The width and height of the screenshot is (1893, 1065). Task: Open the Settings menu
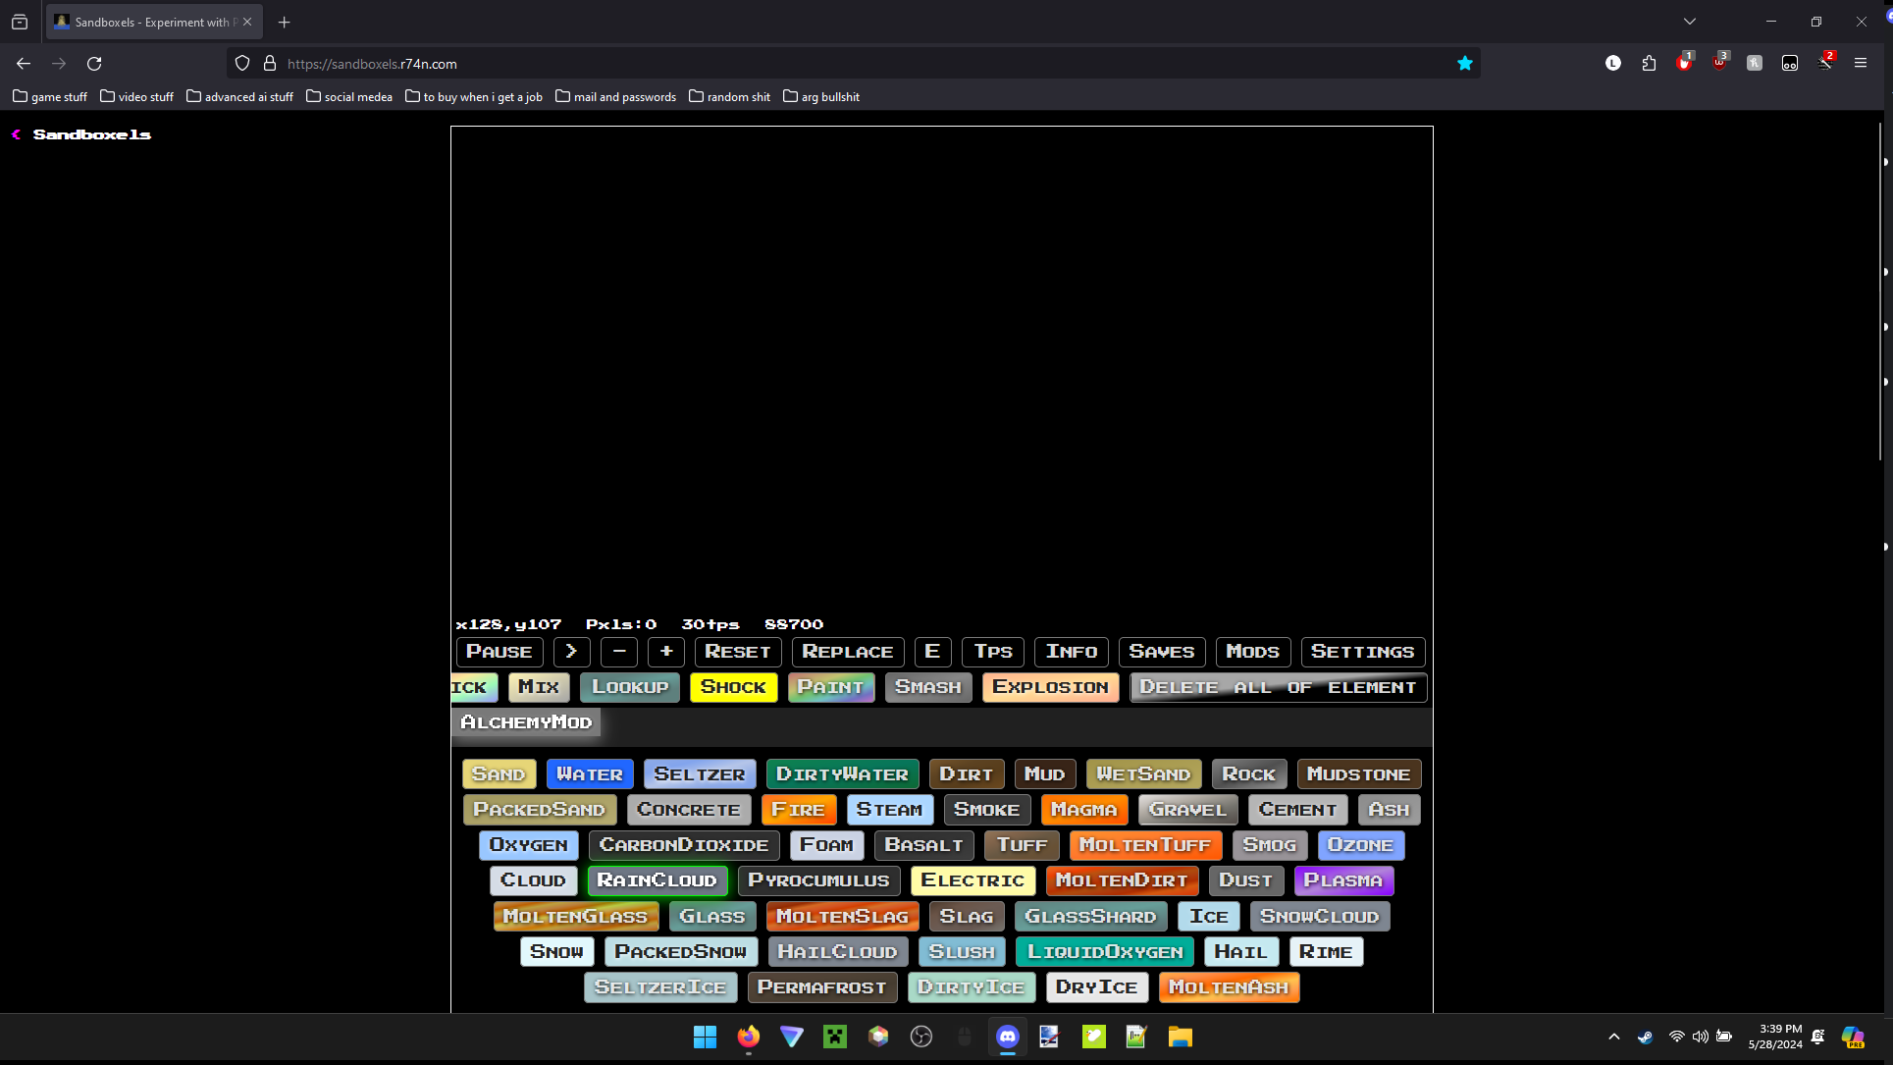[1362, 652]
